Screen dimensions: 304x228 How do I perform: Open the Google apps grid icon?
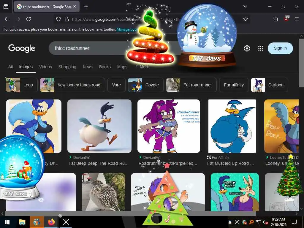(x=261, y=48)
